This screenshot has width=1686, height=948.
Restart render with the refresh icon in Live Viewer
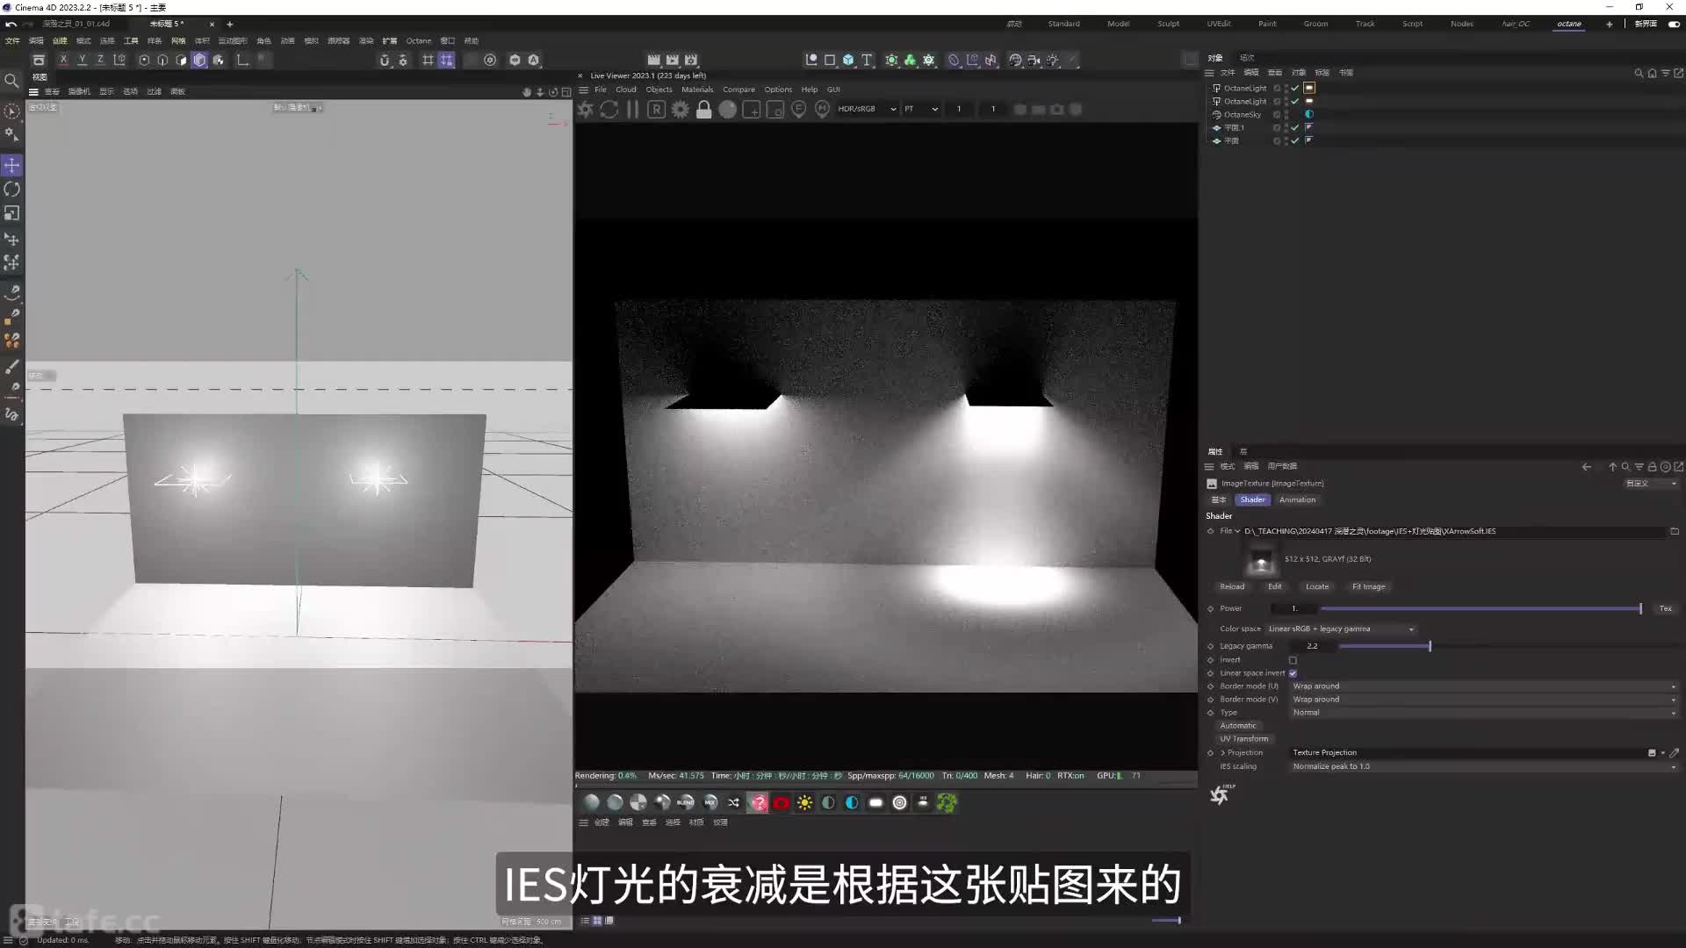[x=609, y=110]
